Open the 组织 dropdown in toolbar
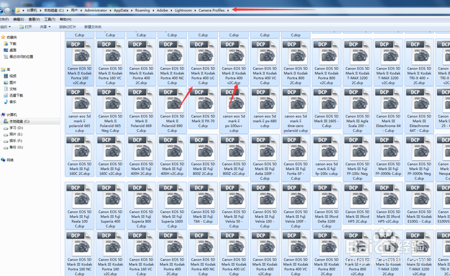 5,27
